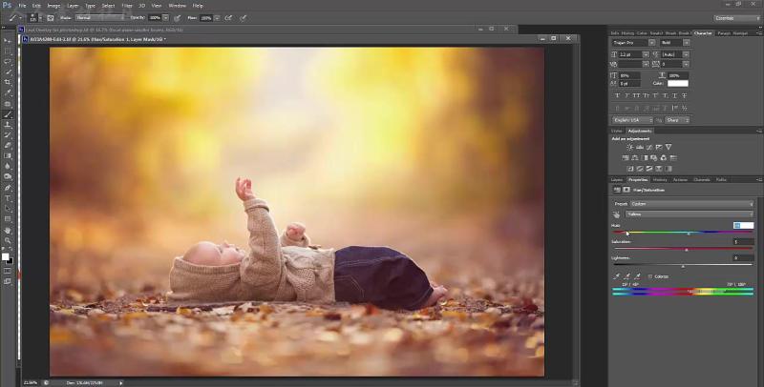
Task: Open the language dropdown English: USA
Action: pos(632,120)
